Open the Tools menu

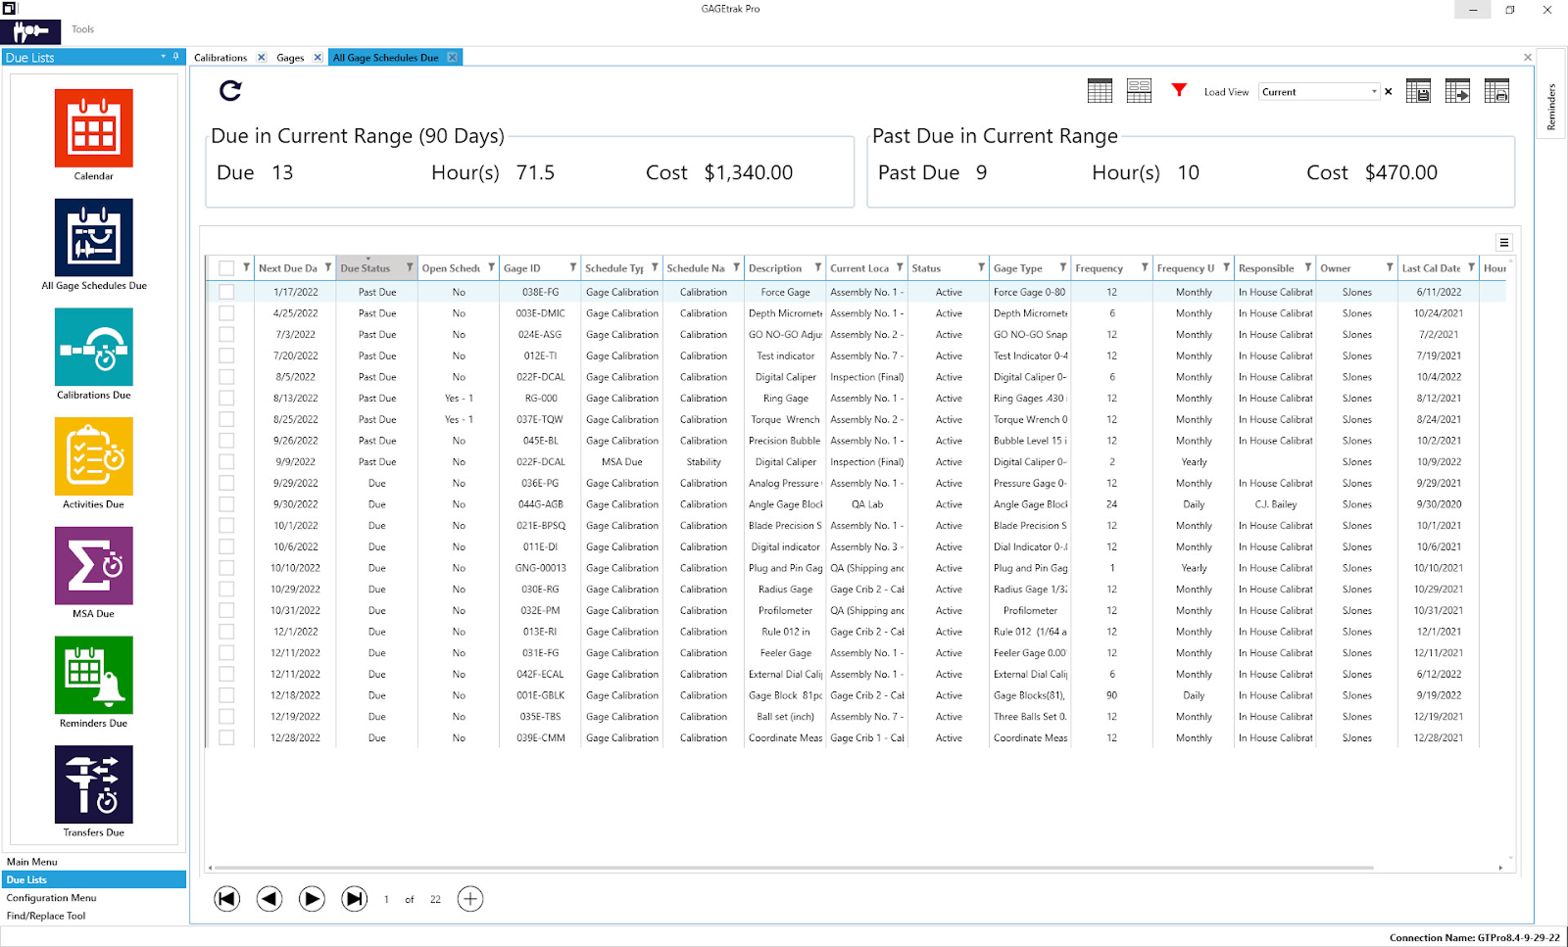[x=82, y=29]
